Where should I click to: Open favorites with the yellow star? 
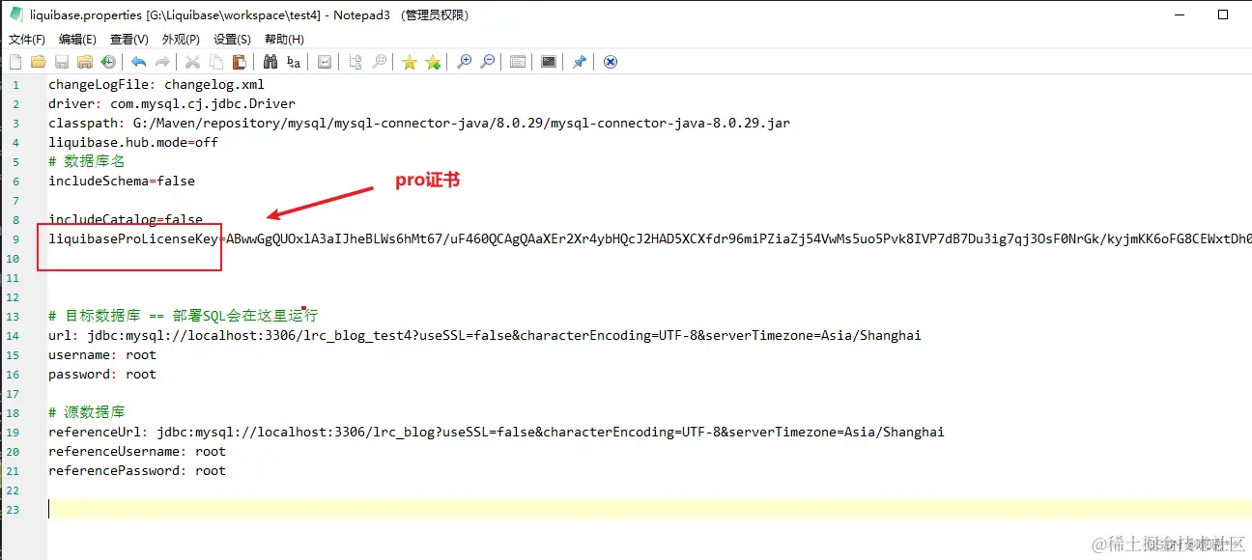[410, 62]
